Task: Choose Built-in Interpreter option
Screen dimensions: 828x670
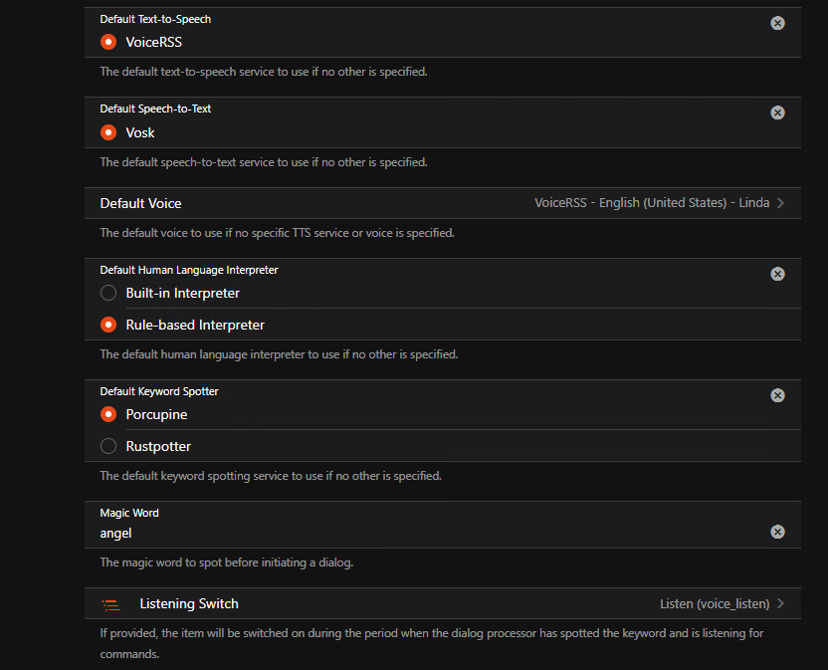Action: click(x=108, y=293)
